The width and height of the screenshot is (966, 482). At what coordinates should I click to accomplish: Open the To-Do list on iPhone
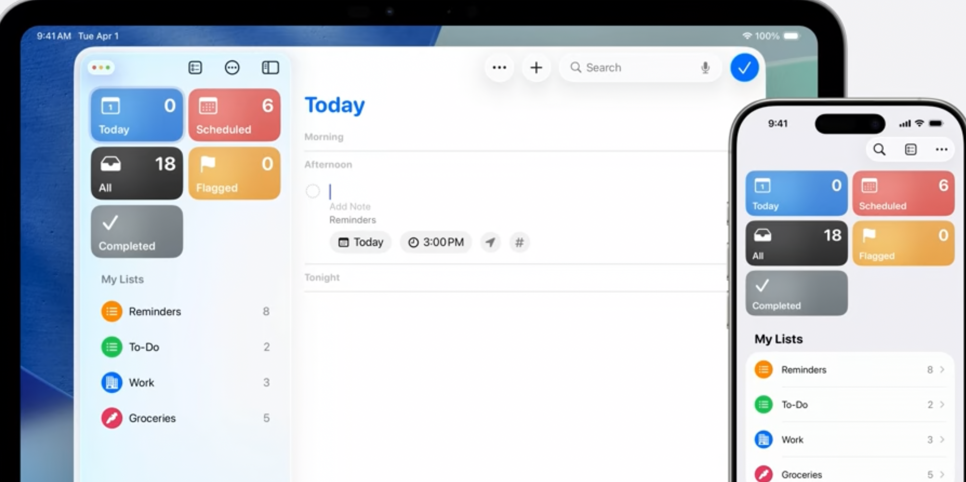pyautogui.click(x=850, y=405)
